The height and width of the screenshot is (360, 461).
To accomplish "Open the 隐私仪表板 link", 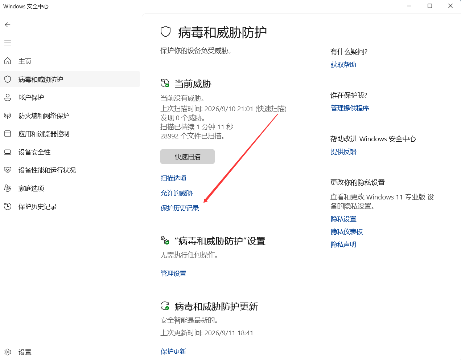I will 347,231.
